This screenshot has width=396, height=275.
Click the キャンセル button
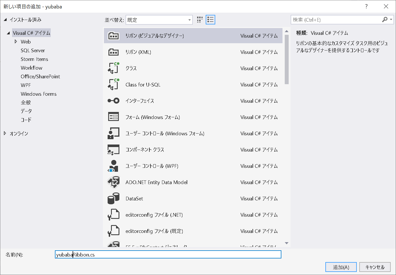[x=375, y=267]
